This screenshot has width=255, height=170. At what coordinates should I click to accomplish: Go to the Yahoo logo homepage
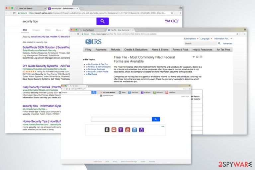pyautogui.click(x=171, y=21)
